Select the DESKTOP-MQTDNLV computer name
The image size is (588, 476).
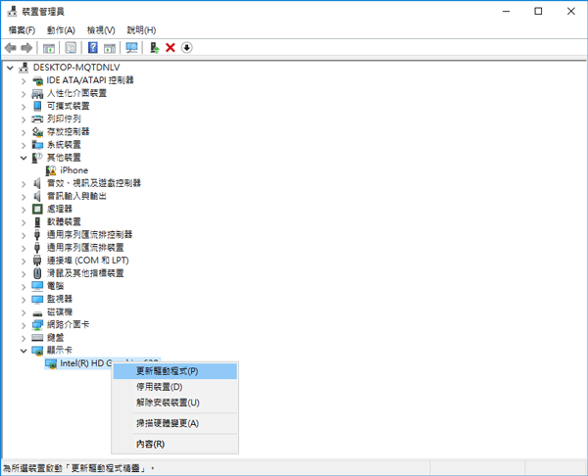76,68
